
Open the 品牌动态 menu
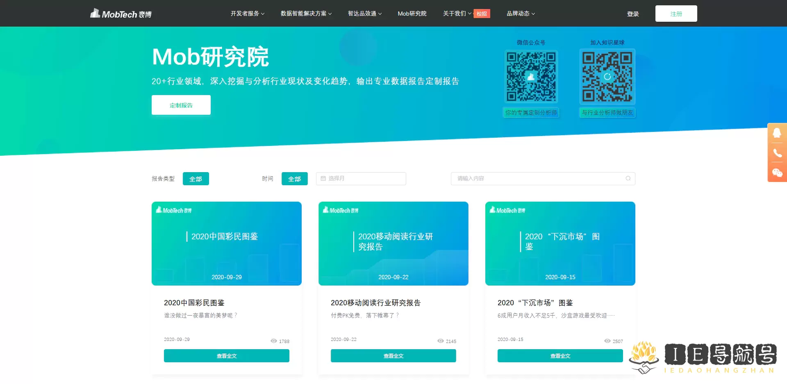pos(521,14)
